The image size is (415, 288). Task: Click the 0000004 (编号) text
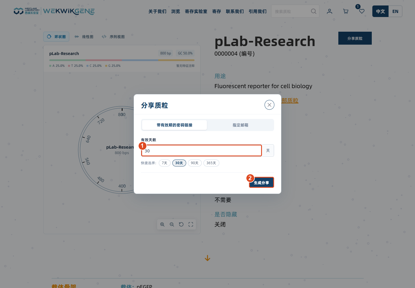click(235, 54)
